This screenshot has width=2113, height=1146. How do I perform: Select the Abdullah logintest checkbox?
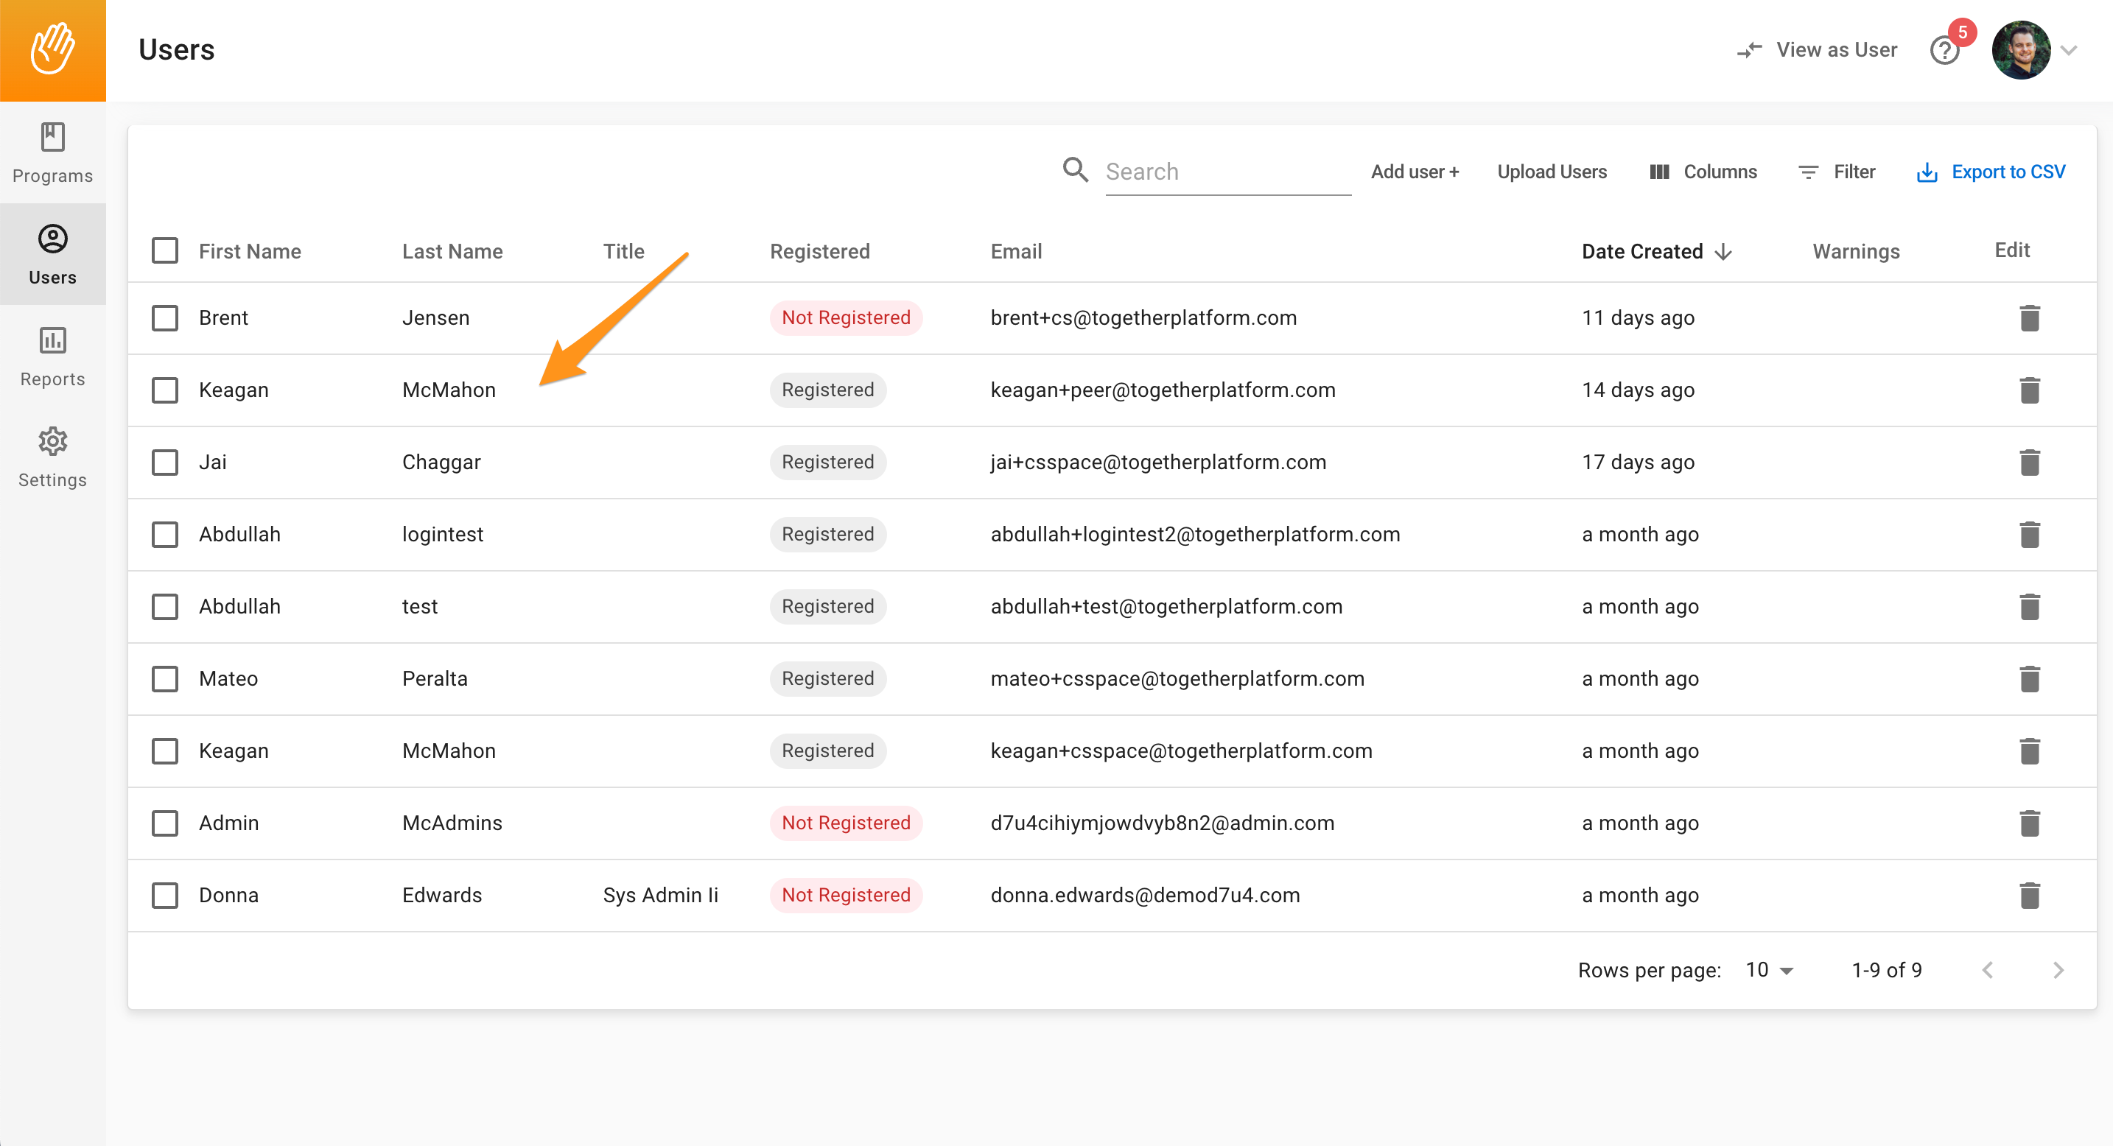pyautogui.click(x=165, y=535)
